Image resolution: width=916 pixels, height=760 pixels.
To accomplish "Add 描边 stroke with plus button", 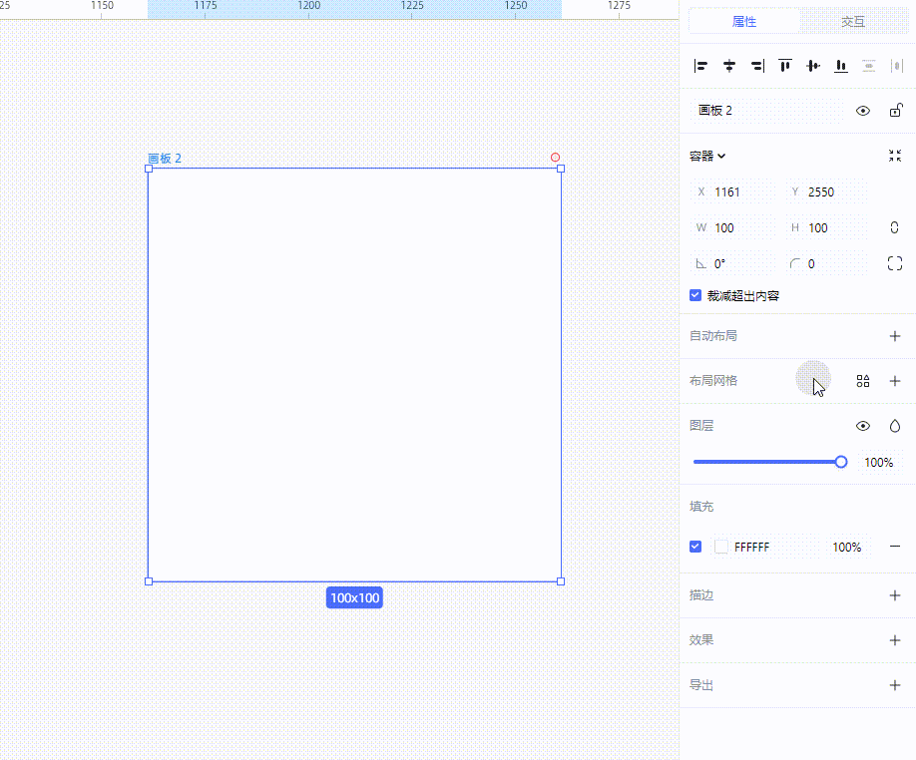I will click(x=895, y=595).
